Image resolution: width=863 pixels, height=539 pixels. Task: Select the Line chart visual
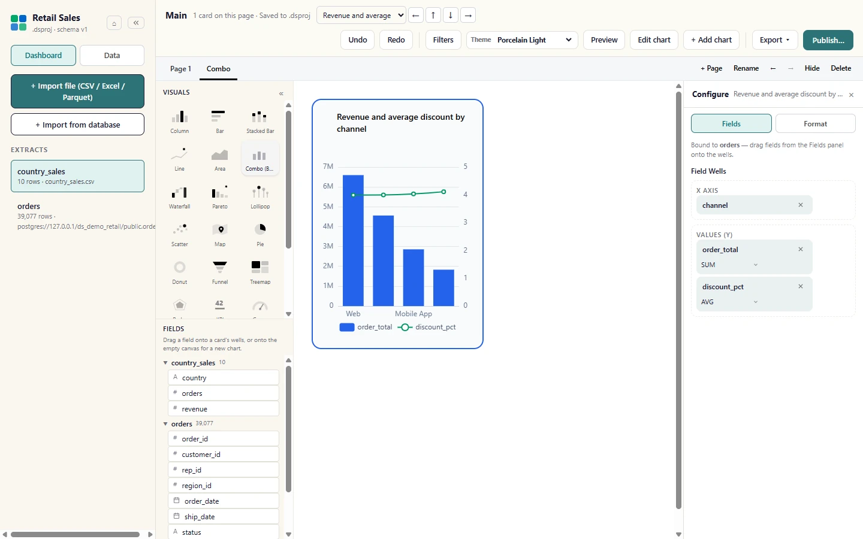point(180,159)
